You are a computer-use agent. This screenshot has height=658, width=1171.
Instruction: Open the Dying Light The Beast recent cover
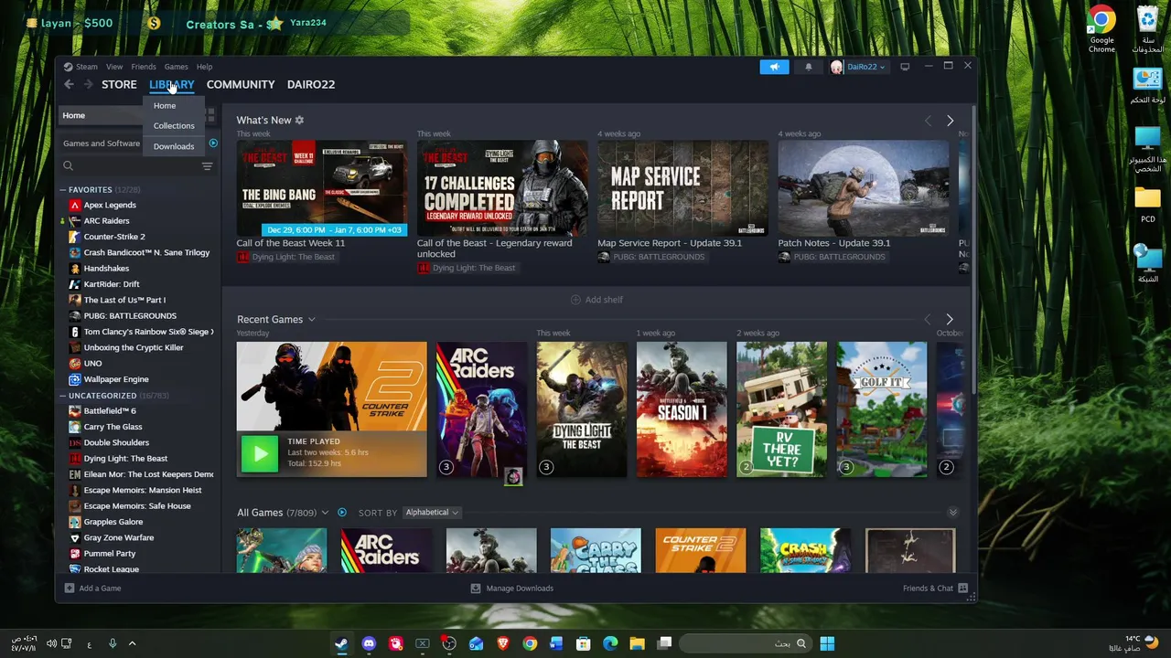coord(582,409)
